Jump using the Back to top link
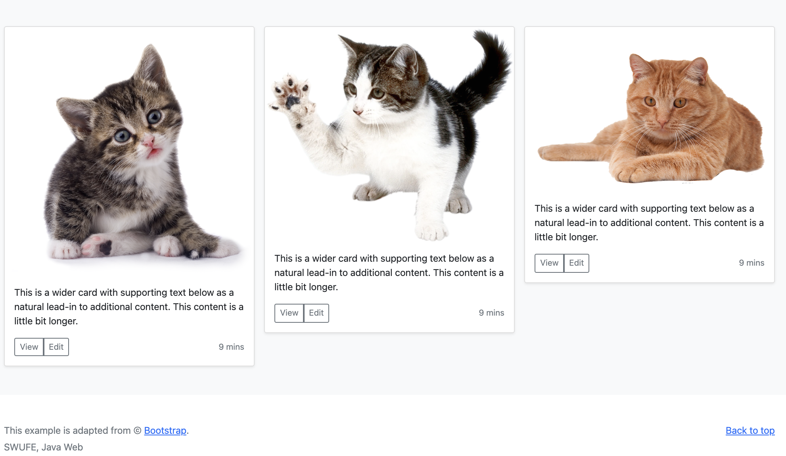 [x=750, y=431]
